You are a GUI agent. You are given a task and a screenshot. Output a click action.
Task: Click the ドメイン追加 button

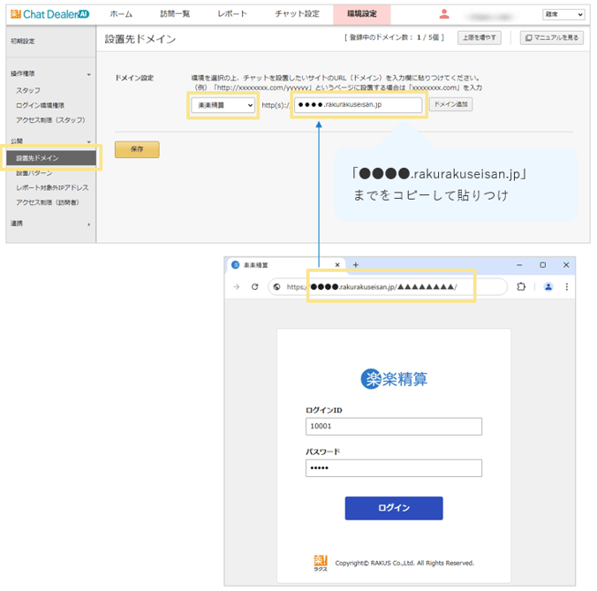[450, 104]
